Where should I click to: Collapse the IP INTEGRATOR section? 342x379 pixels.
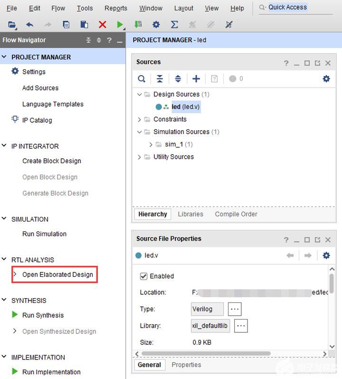tap(4, 146)
